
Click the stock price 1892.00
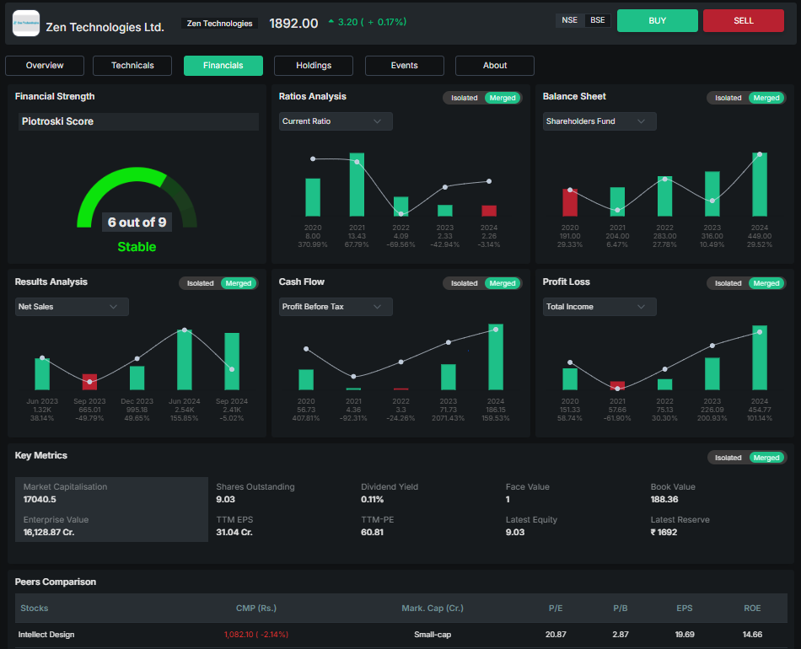[293, 24]
